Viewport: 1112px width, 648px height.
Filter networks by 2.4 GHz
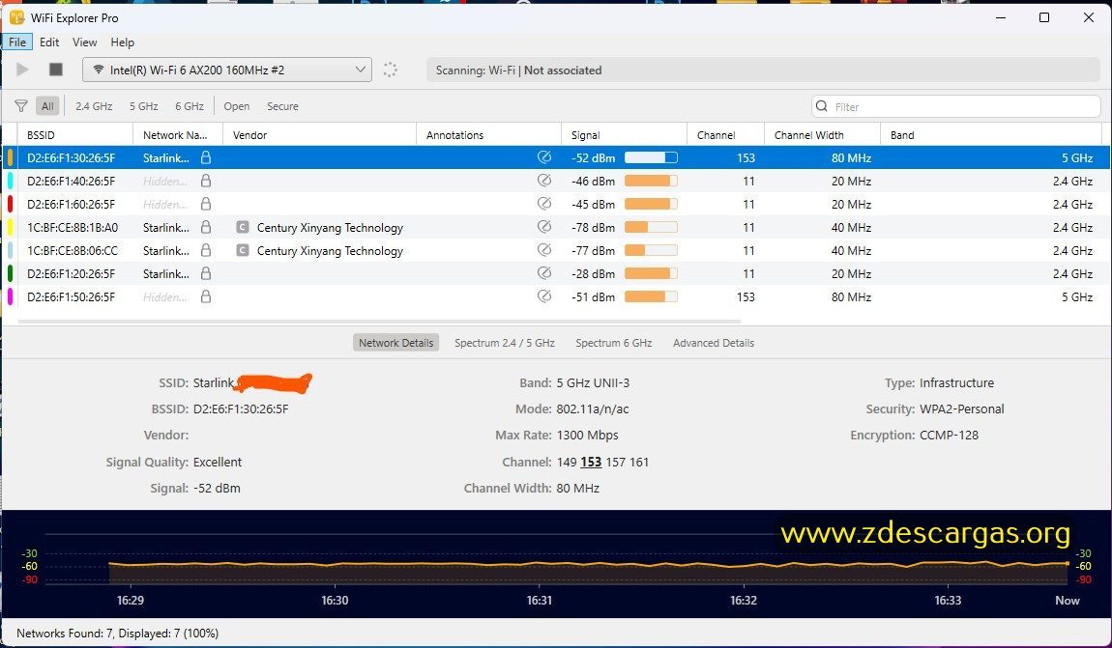(94, 106)
